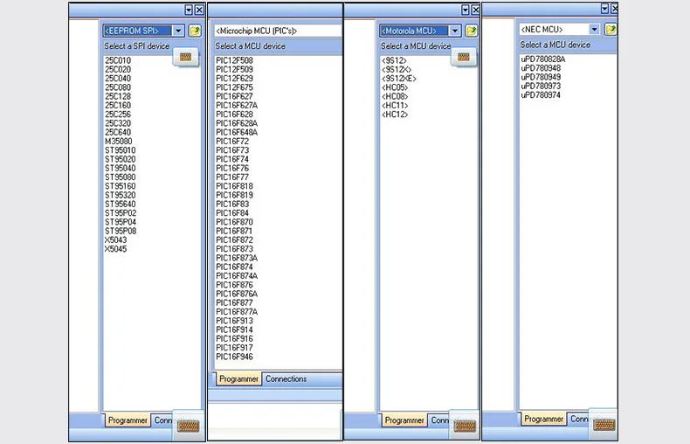Switch to Programmer tab in EEPROM SPI panel
This screenshot has width=690, height=444.
pos(128,420)
